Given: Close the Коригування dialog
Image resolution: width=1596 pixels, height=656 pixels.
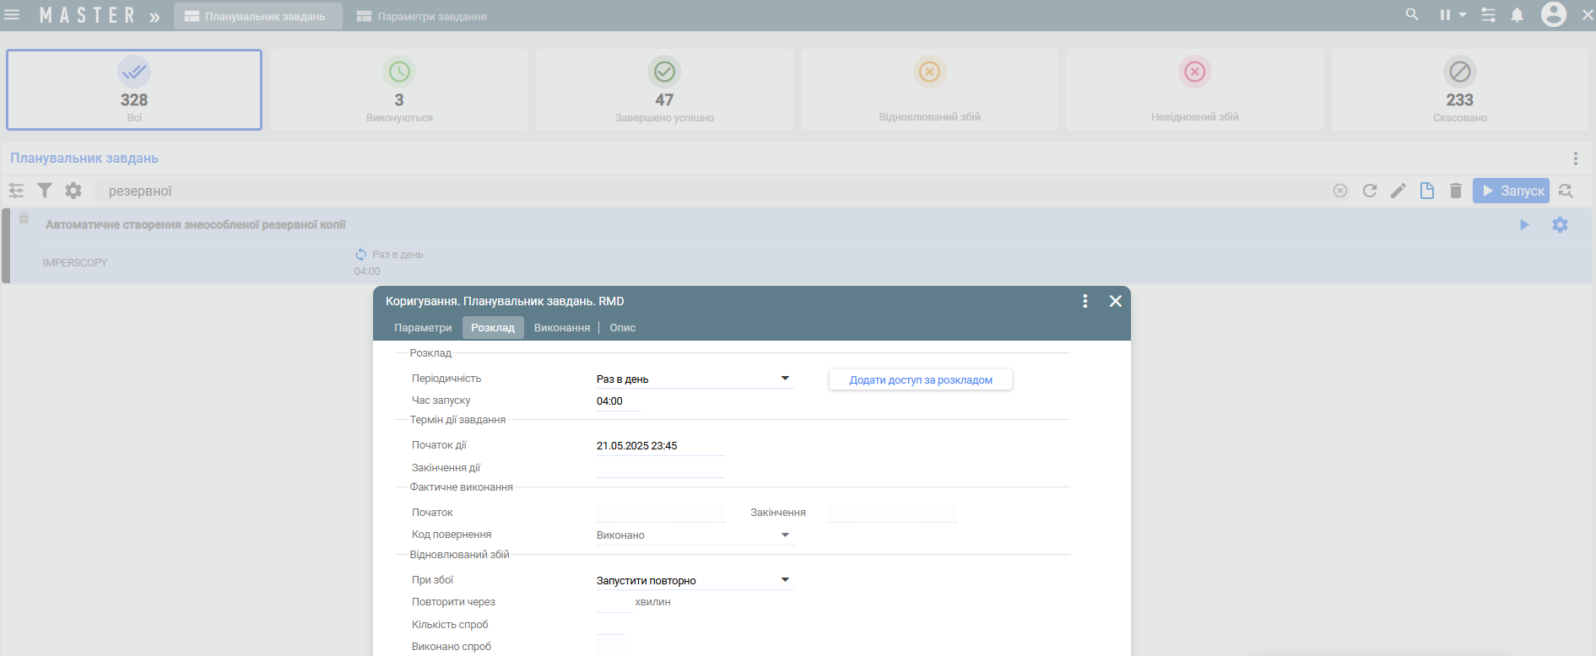Looking at the screenshot, I should pyautogui.click(x=1116, y=301).
